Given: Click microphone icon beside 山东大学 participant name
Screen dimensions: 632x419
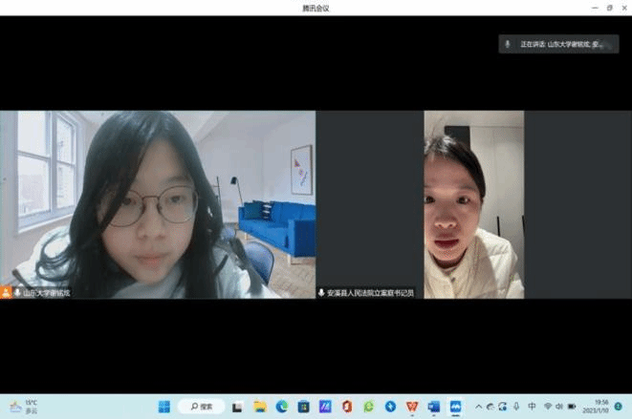Looking at the screenshot, I should [x=17, y=293].
